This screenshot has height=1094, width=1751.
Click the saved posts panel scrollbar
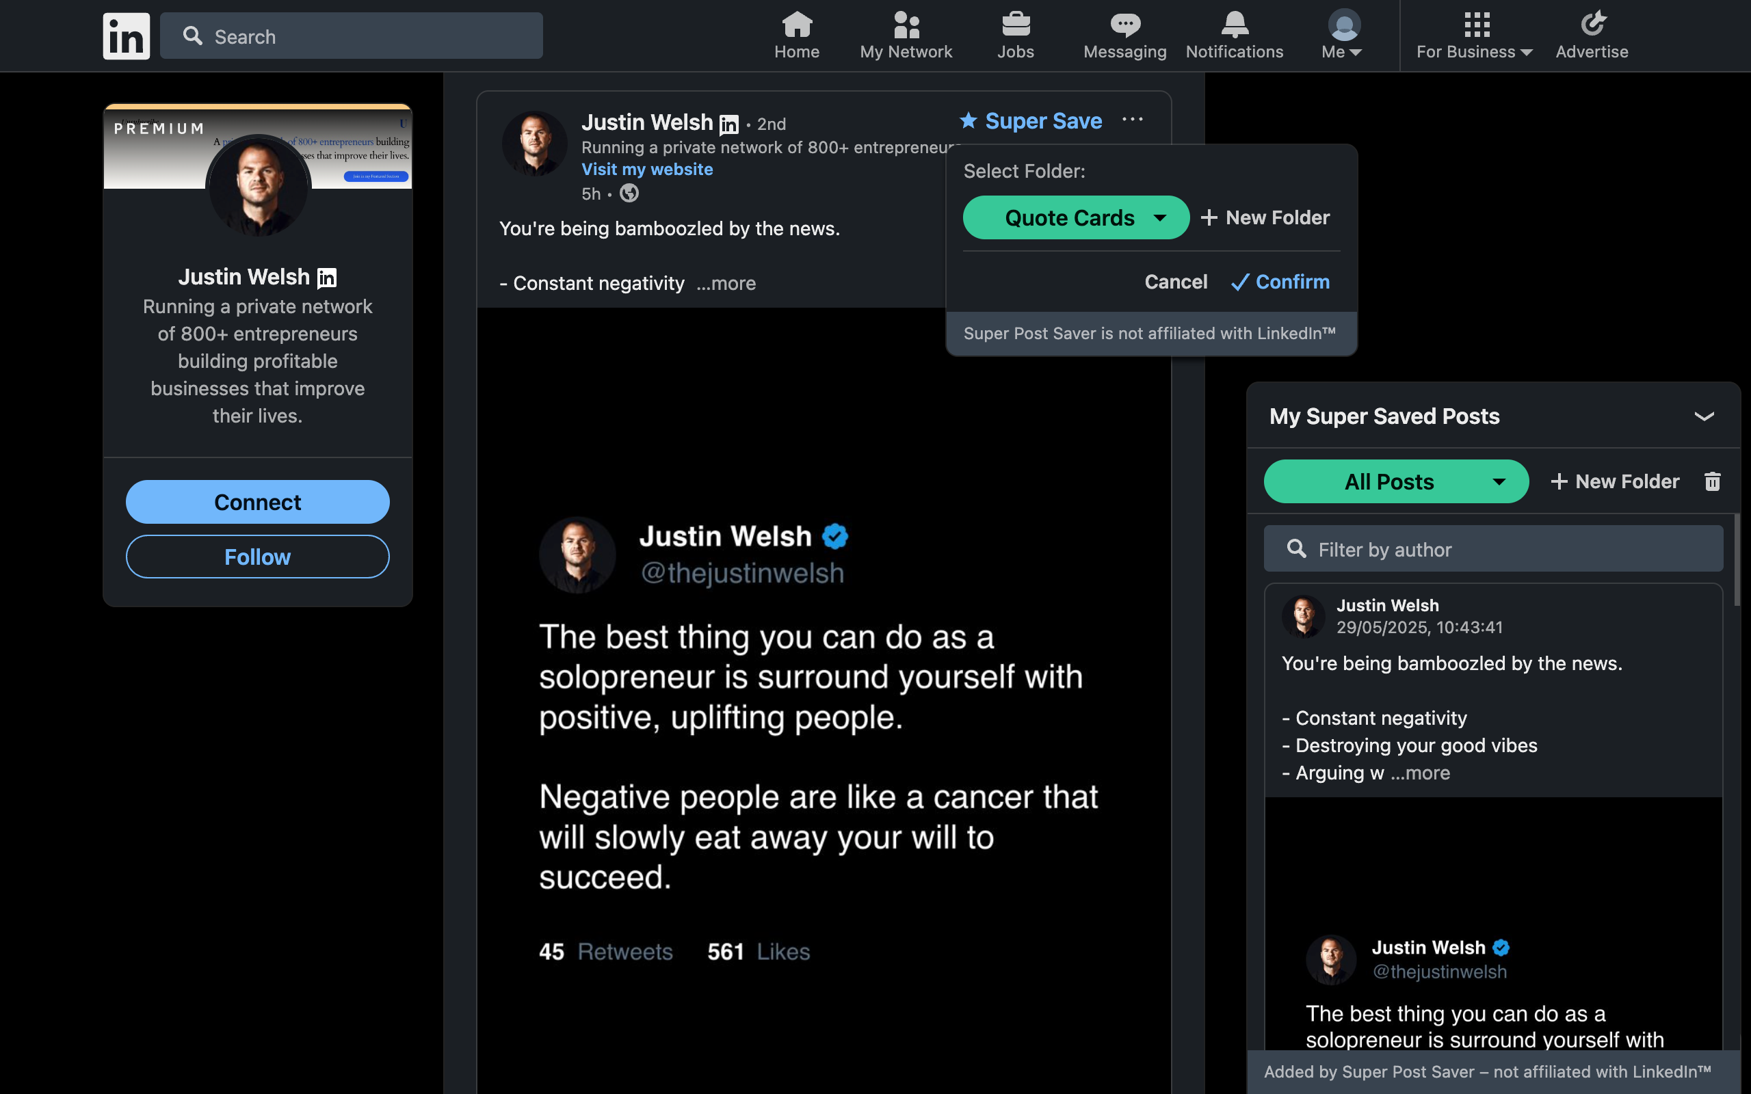coord(1737,560)
